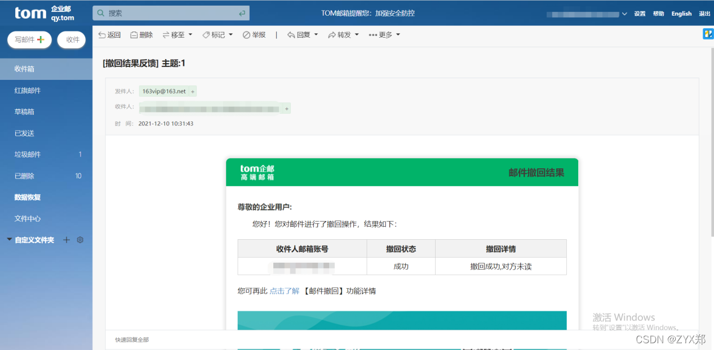The width and height of the screenshot is (714, 350).
Task: Open 设置 settings in top bar
Action: point(640,14)
